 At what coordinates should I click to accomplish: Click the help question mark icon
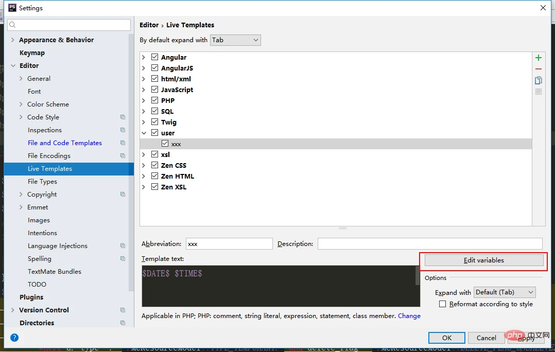pos(14,338)
